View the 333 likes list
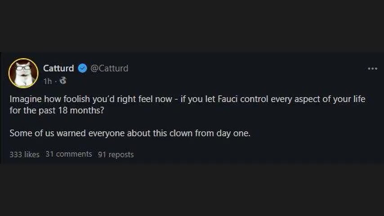Screen dimensions: 384x216 (x=24, y=154)
